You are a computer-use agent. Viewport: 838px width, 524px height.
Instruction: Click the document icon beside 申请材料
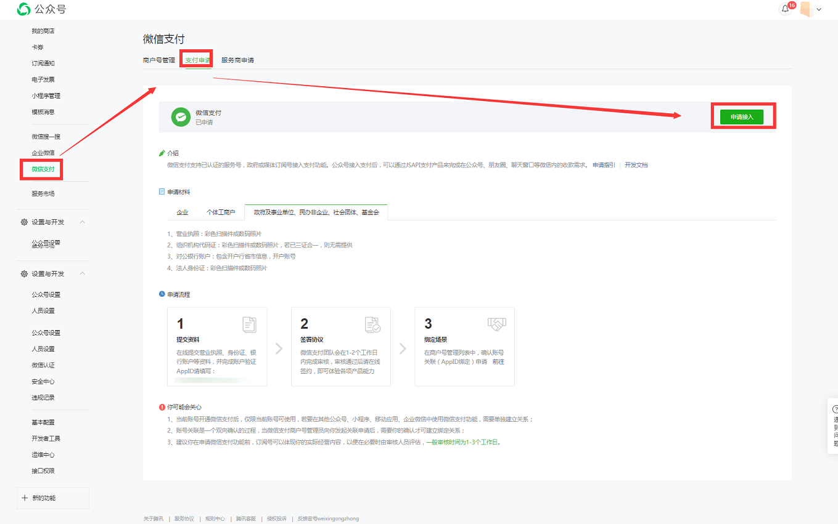(162, 192)
